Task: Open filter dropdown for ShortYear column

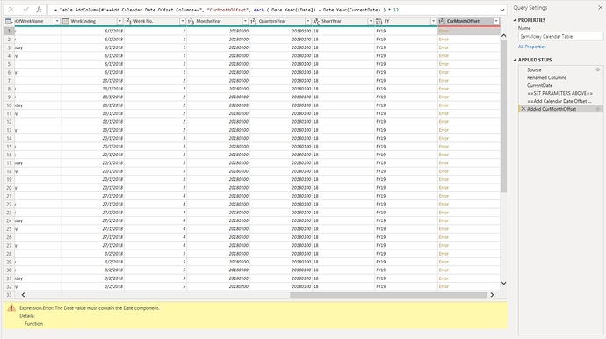Action: point(371,21)
